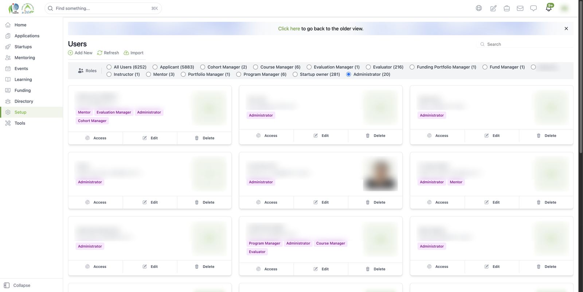Select the Mentor (3) radio button
Image resolution: width=583 pixels, height=292 pixels.
point(148,74)
